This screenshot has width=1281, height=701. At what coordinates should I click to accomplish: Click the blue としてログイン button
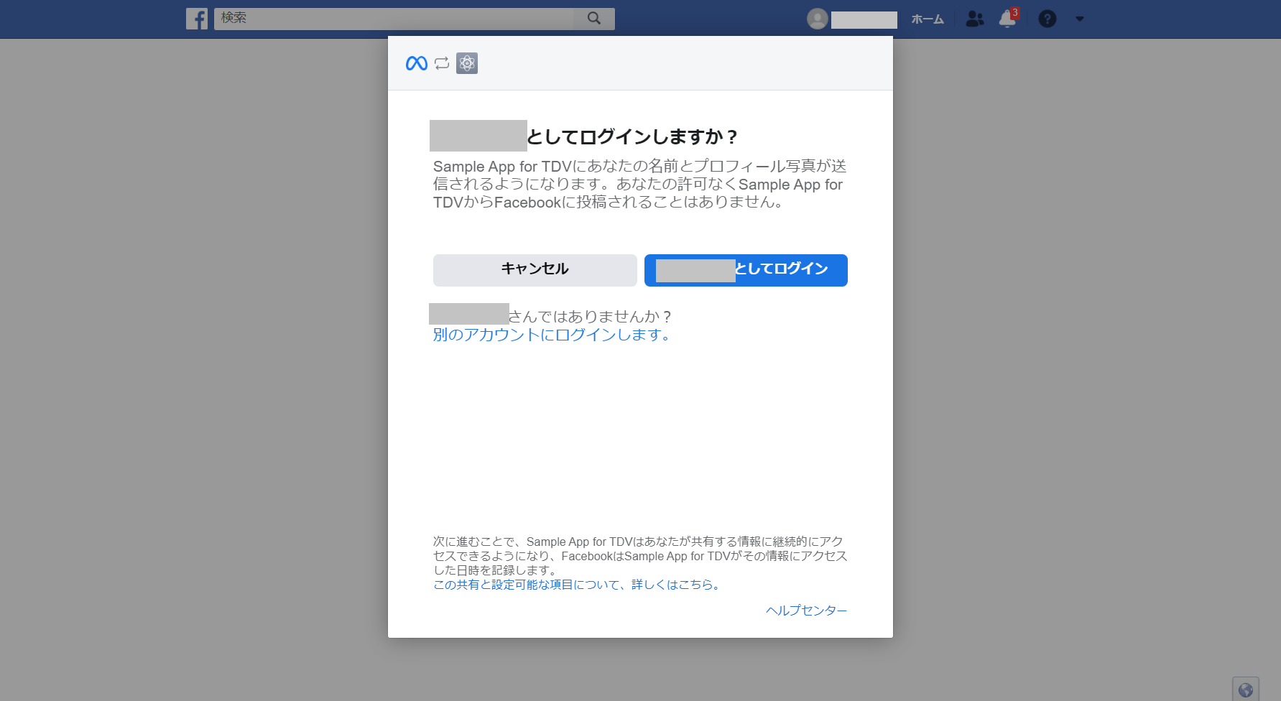pyautogui.click(x=746, y=270)
